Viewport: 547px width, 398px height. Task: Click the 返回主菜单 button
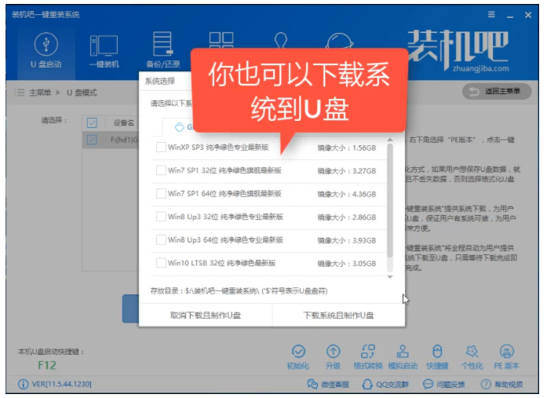(493, 93)
